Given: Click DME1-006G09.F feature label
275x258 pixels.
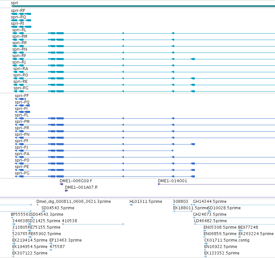Looking at the screenshot, I should pos(76,181).
